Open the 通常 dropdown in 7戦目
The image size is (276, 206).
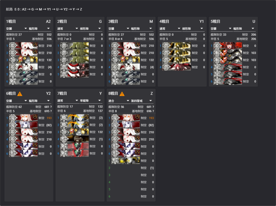point(68,101)
